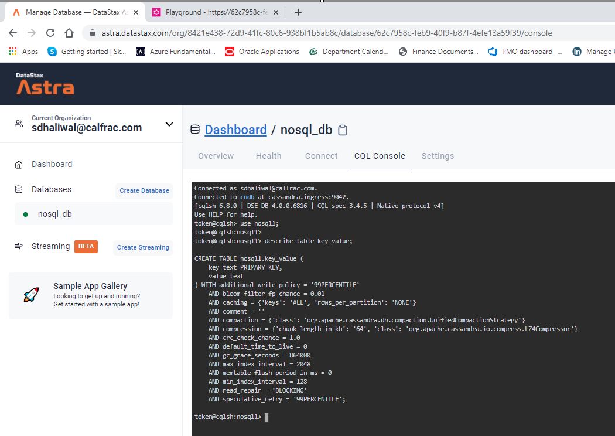Switch to the Overview tab
The height and width of the screenshot is (436, 615).
[x=216, y=156]
